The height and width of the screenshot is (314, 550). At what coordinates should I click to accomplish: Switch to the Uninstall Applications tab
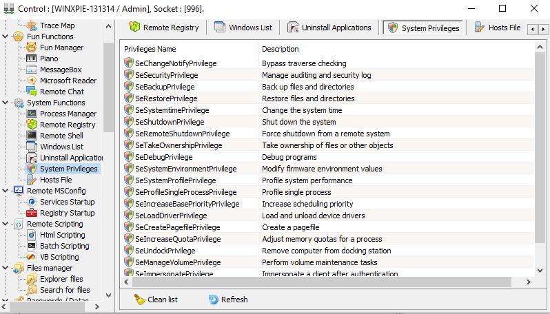[329, 28]
